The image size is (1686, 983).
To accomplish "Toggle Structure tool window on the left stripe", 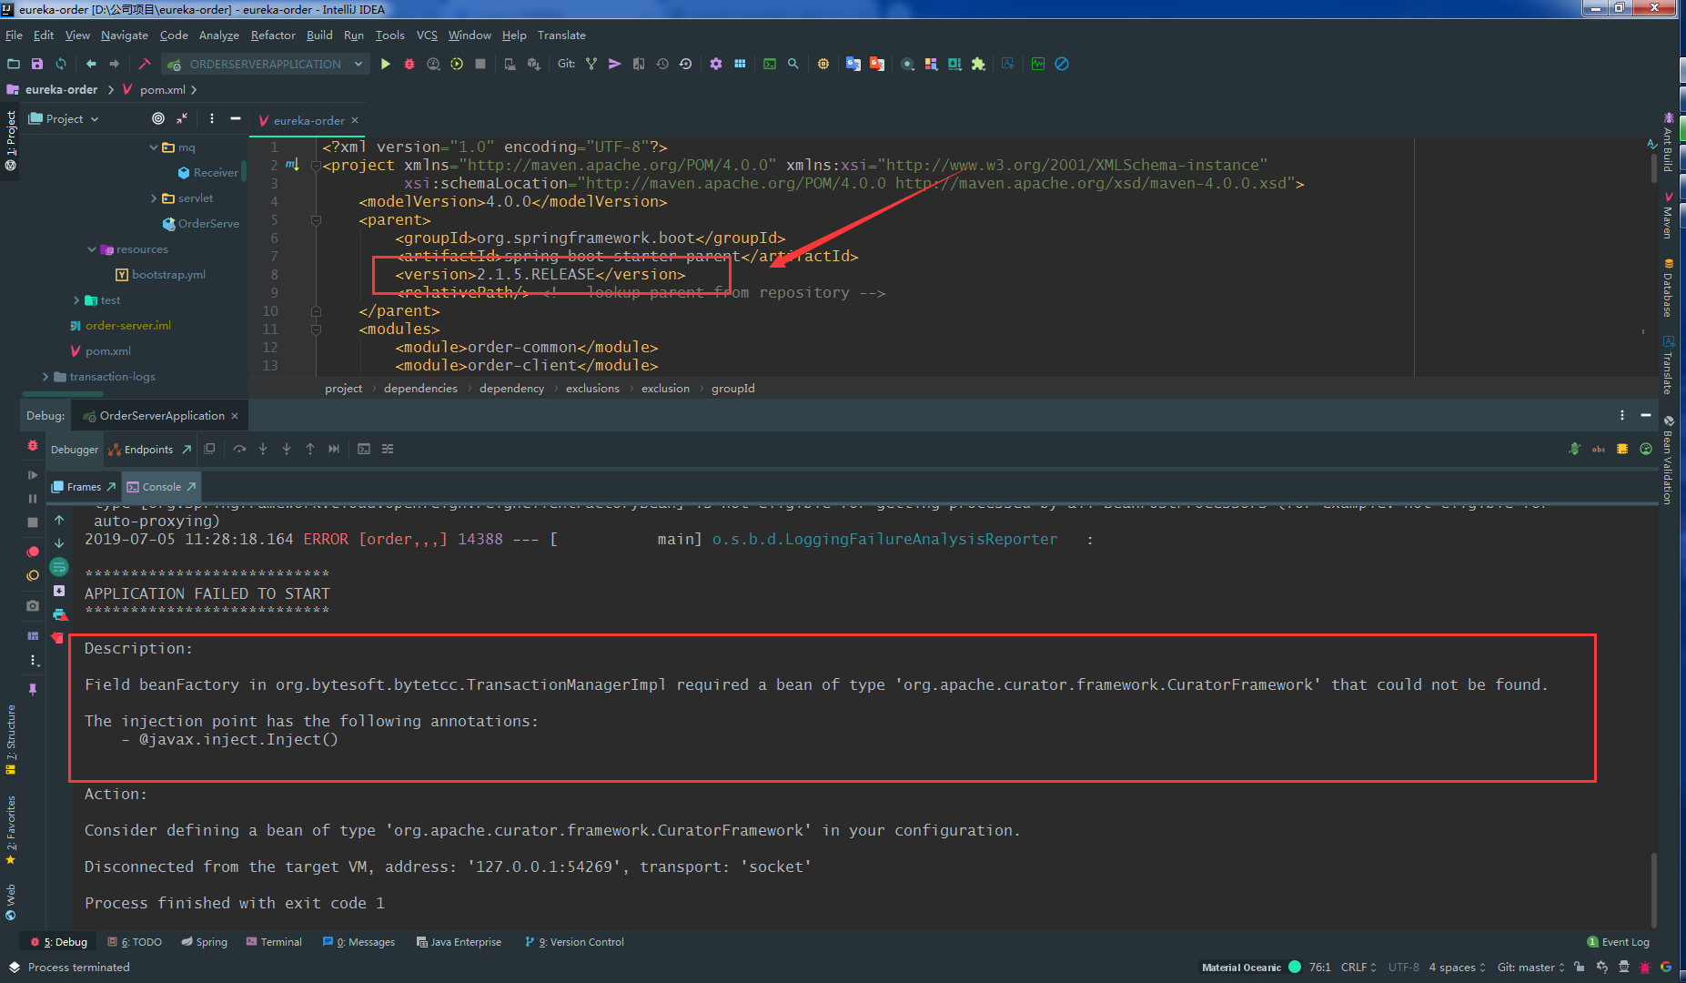I will point(10,739).
